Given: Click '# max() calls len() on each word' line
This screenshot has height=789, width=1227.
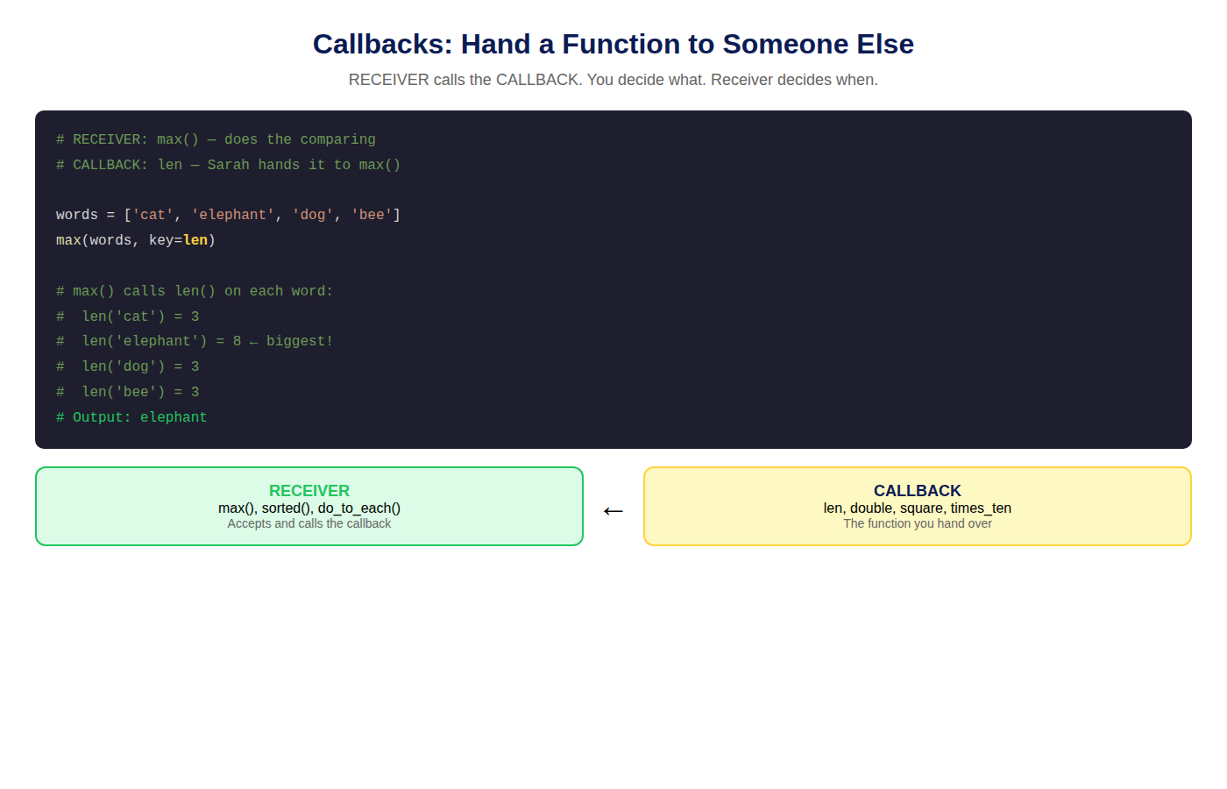Looking at the screenshot, I should pyautogui.click(x=195, y=291).
